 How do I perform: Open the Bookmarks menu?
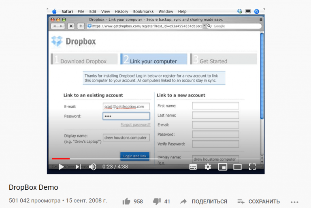[143, 11]
